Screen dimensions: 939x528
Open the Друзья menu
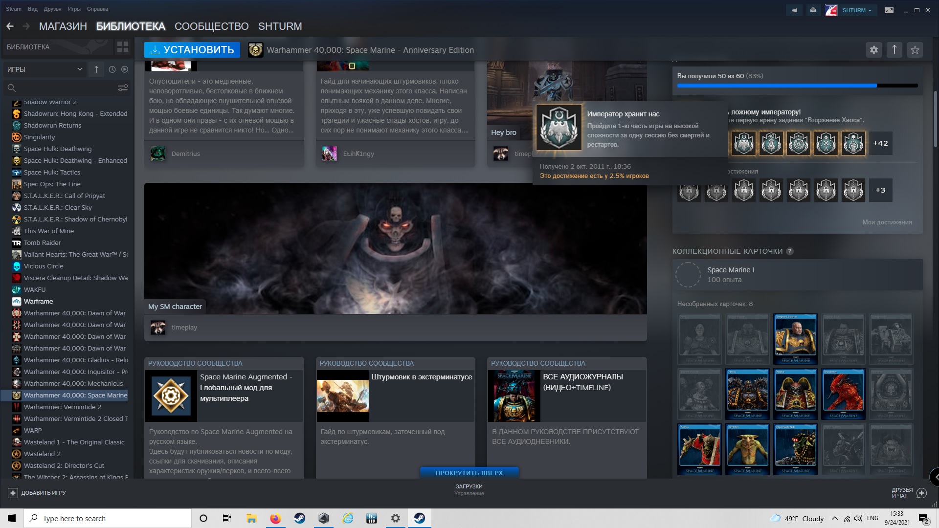click(52, 9)
